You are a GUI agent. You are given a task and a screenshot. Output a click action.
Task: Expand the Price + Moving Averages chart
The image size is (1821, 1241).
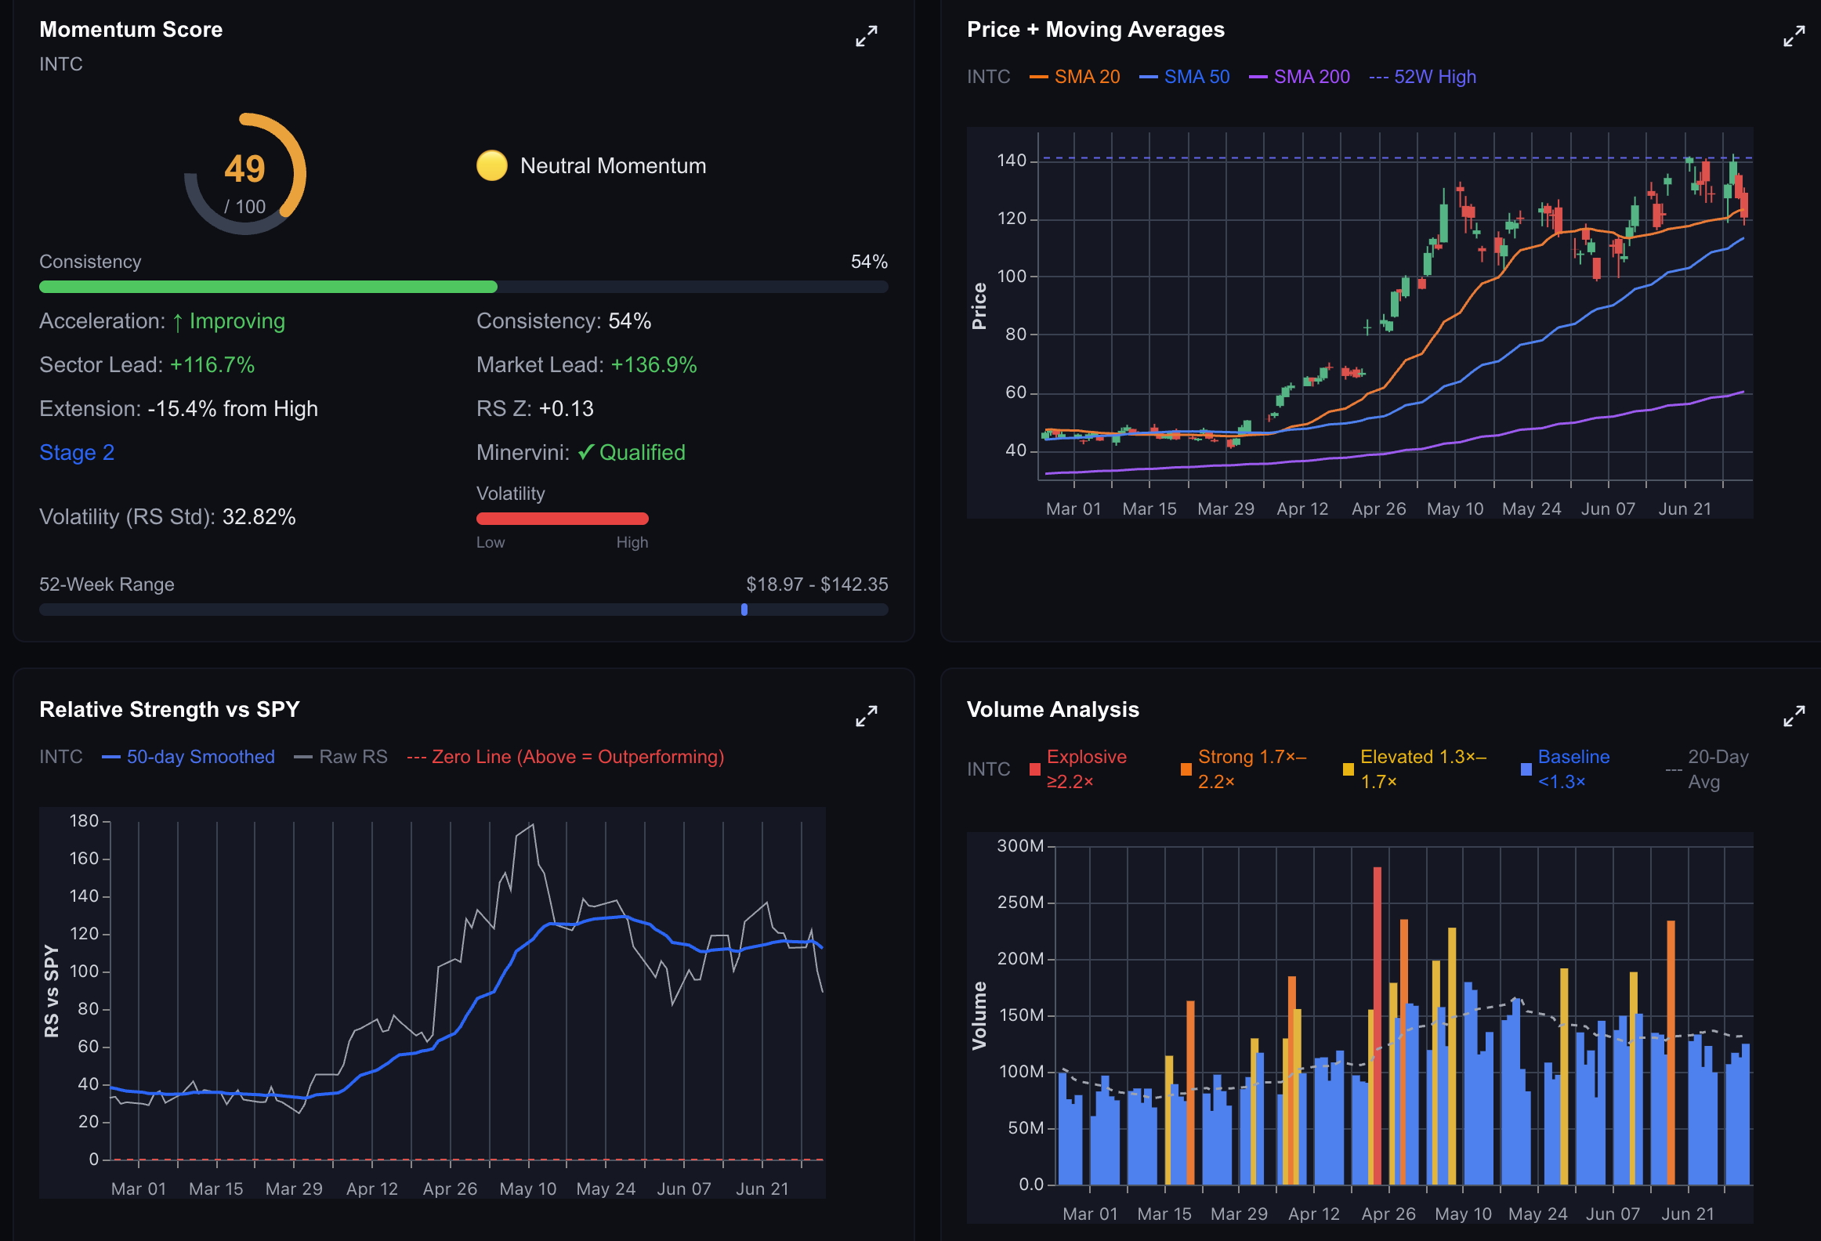point(1794,36)
